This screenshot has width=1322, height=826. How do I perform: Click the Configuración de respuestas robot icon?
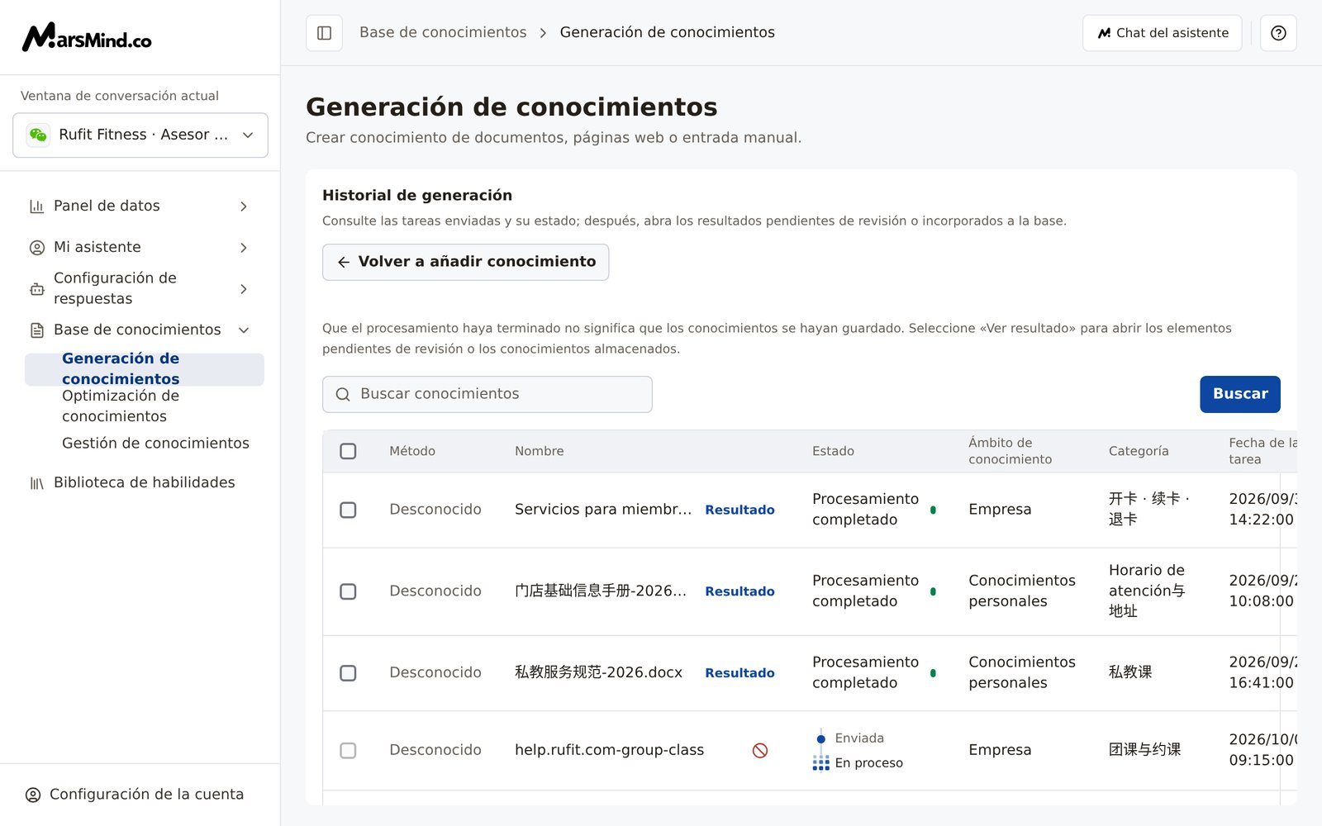[x=37, y=289]
